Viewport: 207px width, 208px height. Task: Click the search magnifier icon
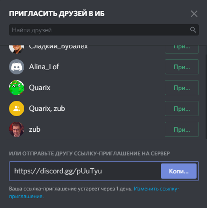193,30
